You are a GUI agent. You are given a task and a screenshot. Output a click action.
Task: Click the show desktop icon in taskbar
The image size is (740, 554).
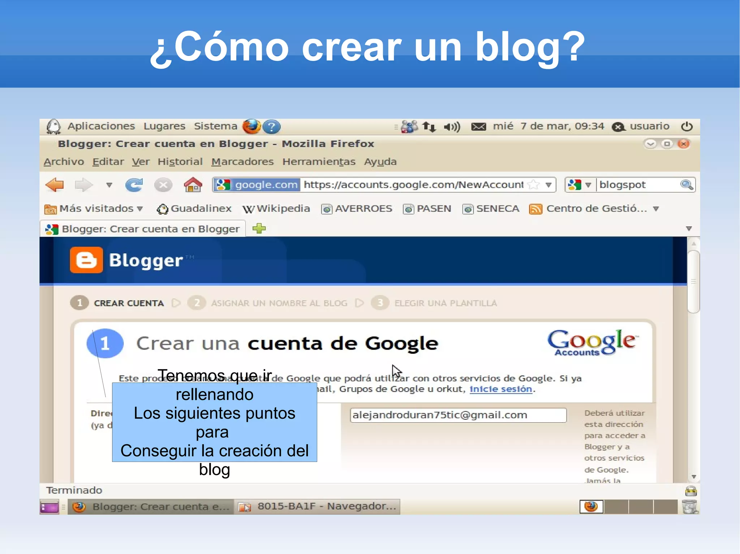pyautogui.click(x=50, y=507)
